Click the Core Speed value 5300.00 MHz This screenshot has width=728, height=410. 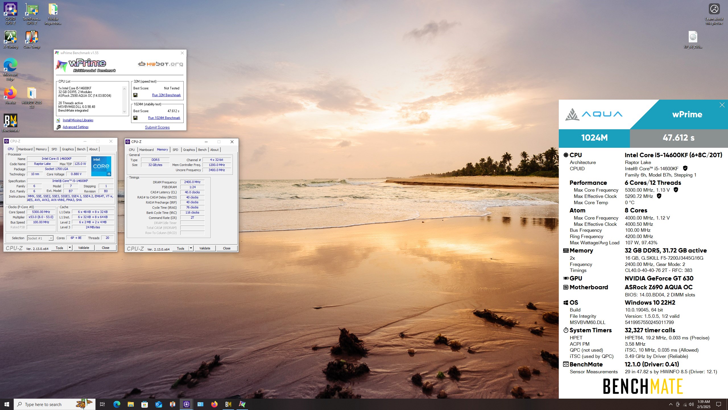click(x=41, y=212)
